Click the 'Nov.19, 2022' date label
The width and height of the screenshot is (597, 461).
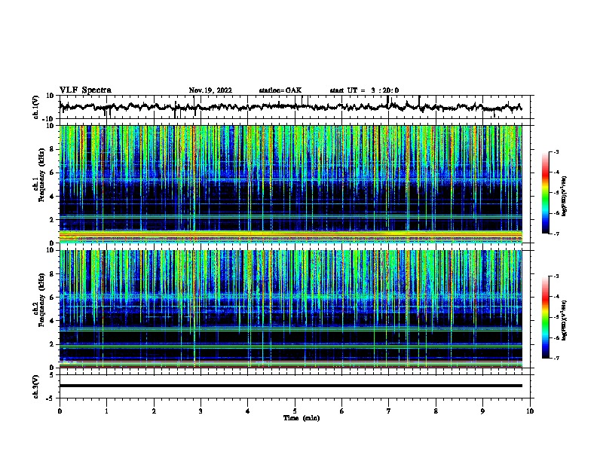210,90
